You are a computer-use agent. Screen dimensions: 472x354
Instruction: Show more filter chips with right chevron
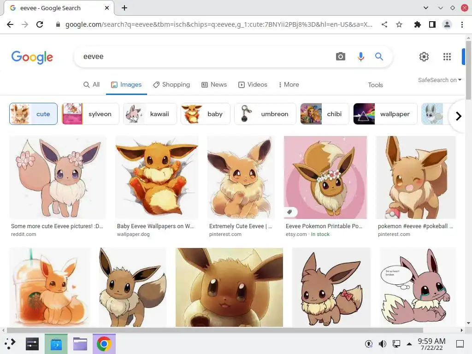(458, 116)
